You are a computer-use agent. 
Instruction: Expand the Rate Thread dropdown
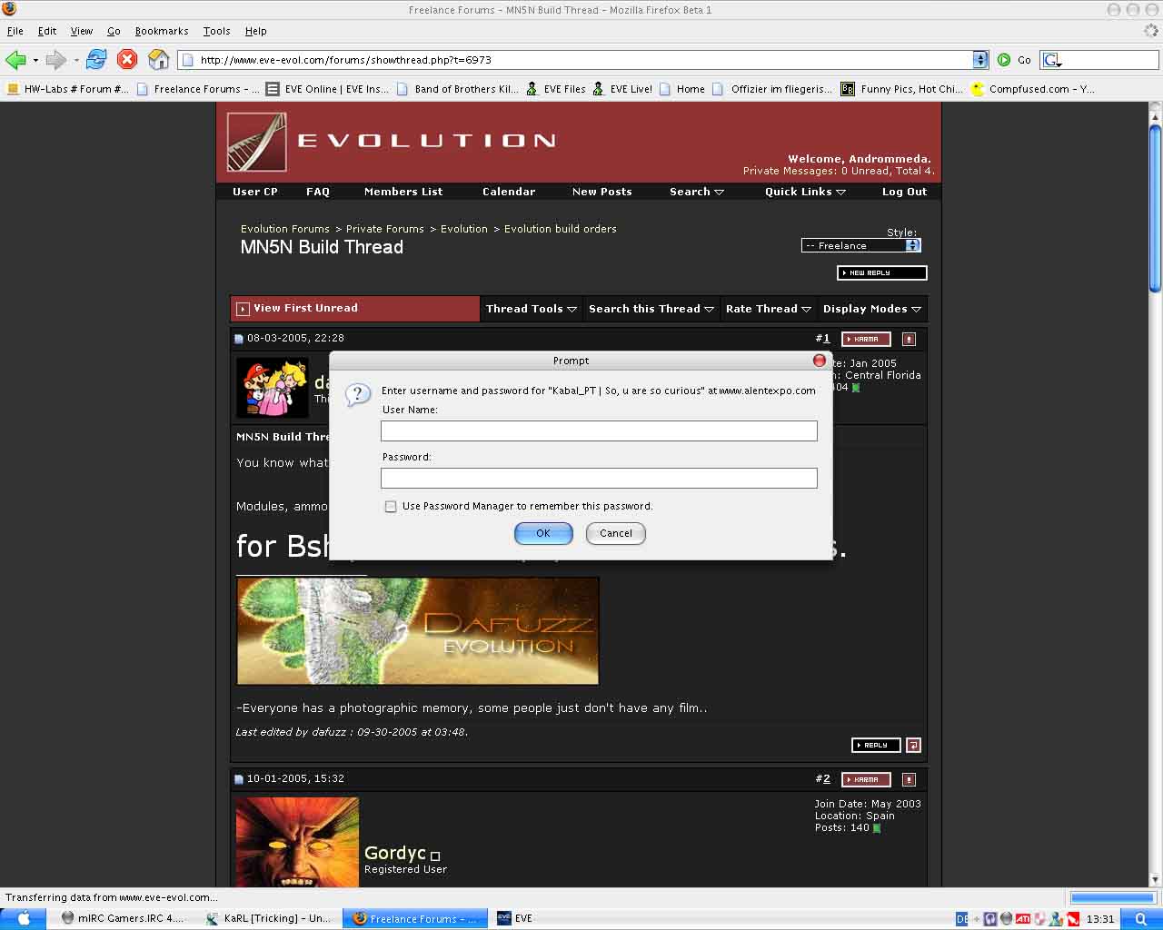point(769,309)
